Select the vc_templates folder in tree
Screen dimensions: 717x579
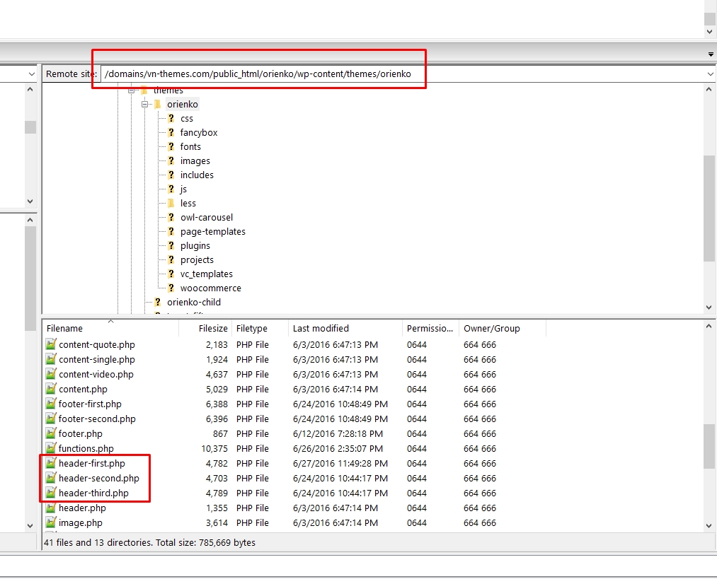tap(206, 274)
